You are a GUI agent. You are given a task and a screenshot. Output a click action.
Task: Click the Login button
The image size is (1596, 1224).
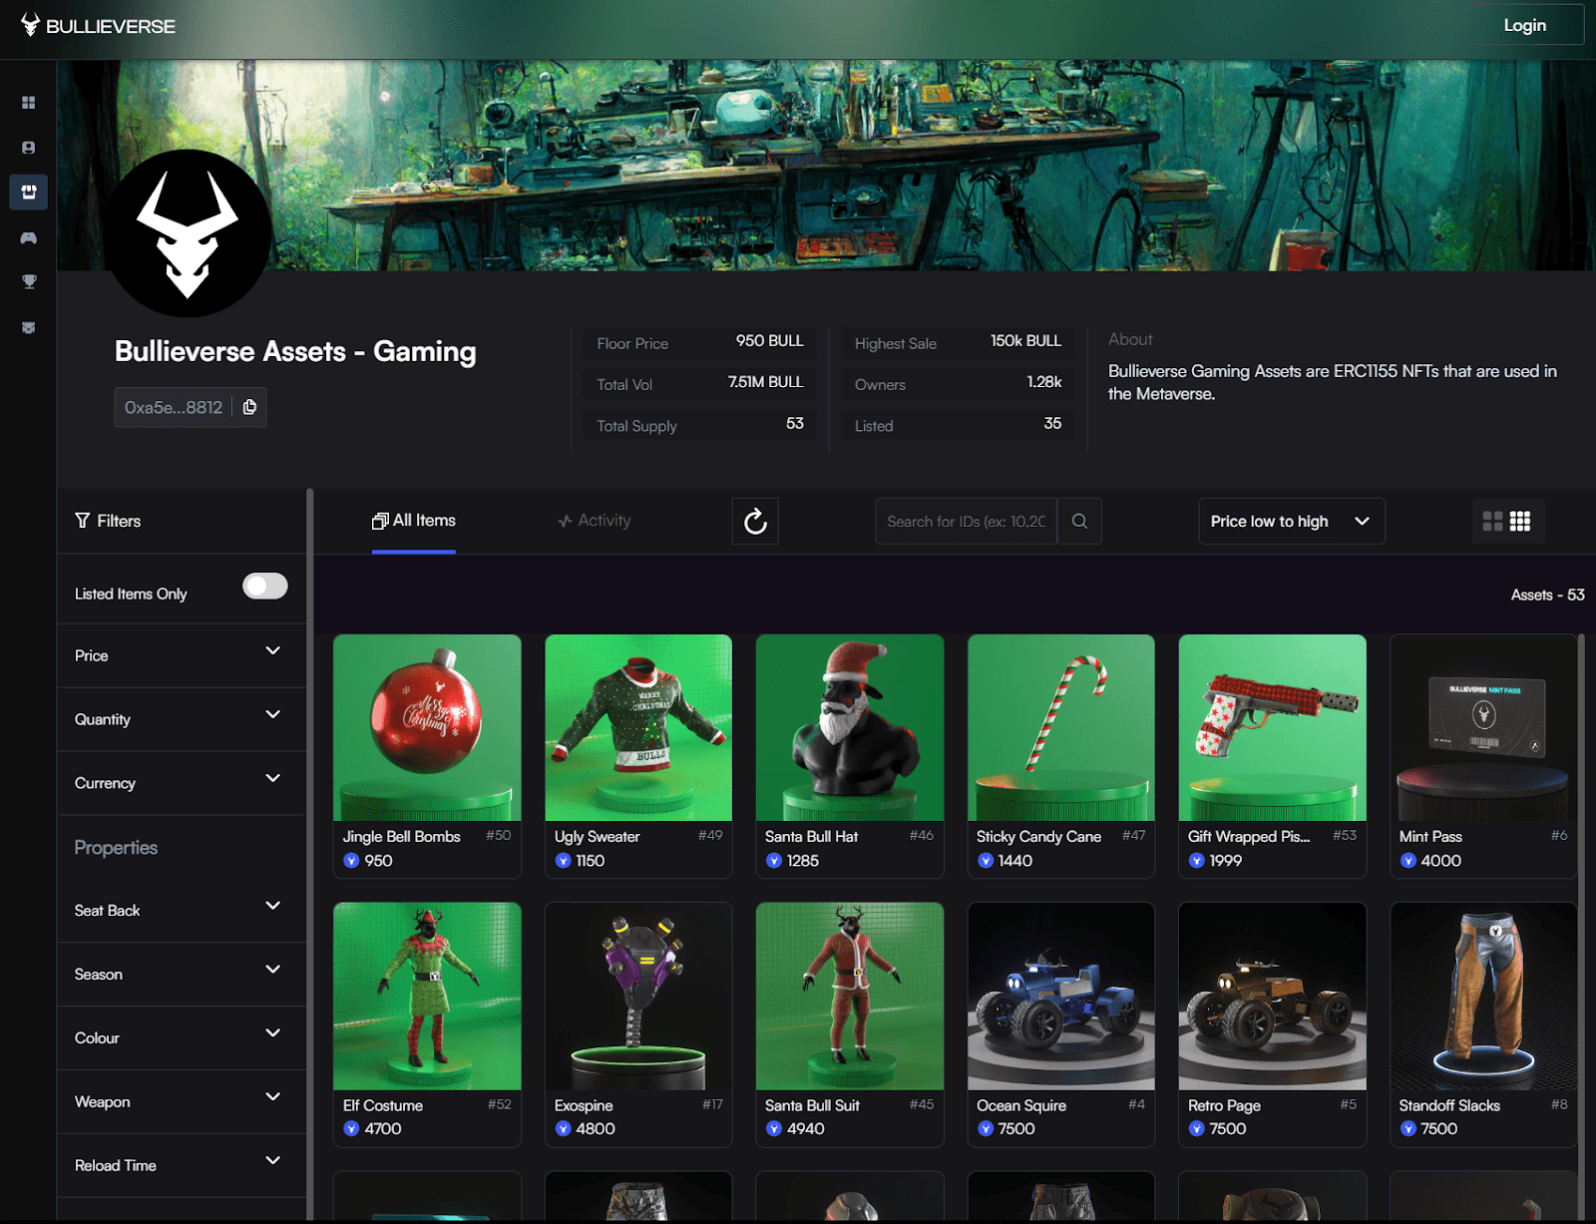(x=1524, y=25)
